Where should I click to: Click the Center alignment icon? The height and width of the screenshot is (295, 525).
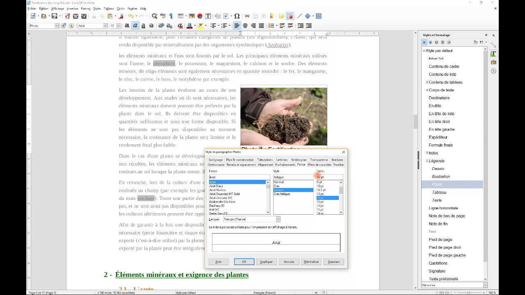tap(245, 25)
